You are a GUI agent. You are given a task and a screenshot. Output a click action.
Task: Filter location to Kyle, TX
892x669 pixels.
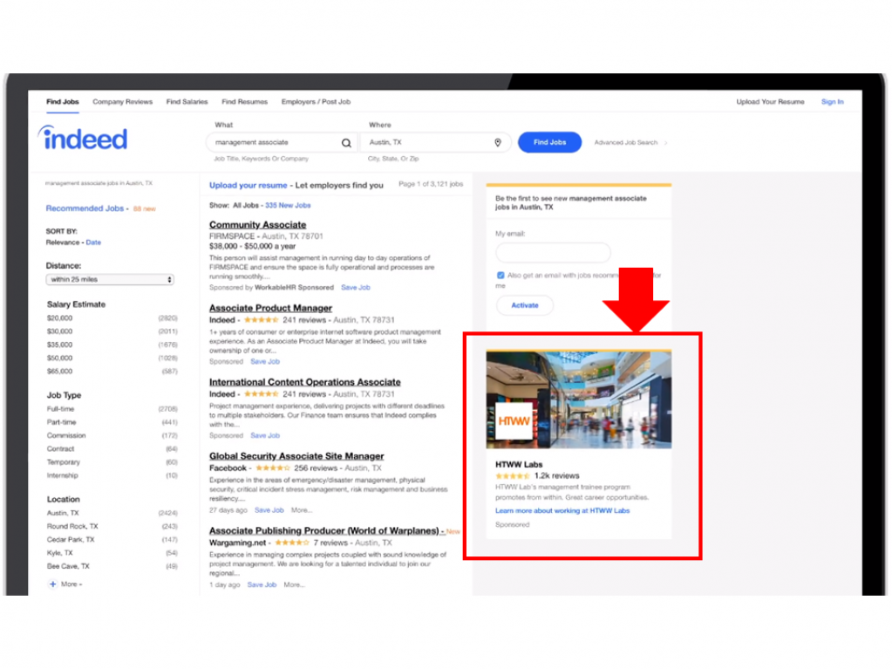click(60, 553)
